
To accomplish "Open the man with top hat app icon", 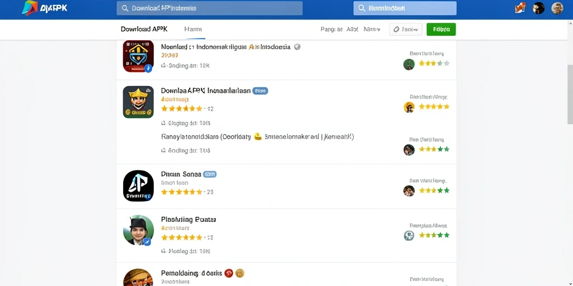I will click(138, 230).
